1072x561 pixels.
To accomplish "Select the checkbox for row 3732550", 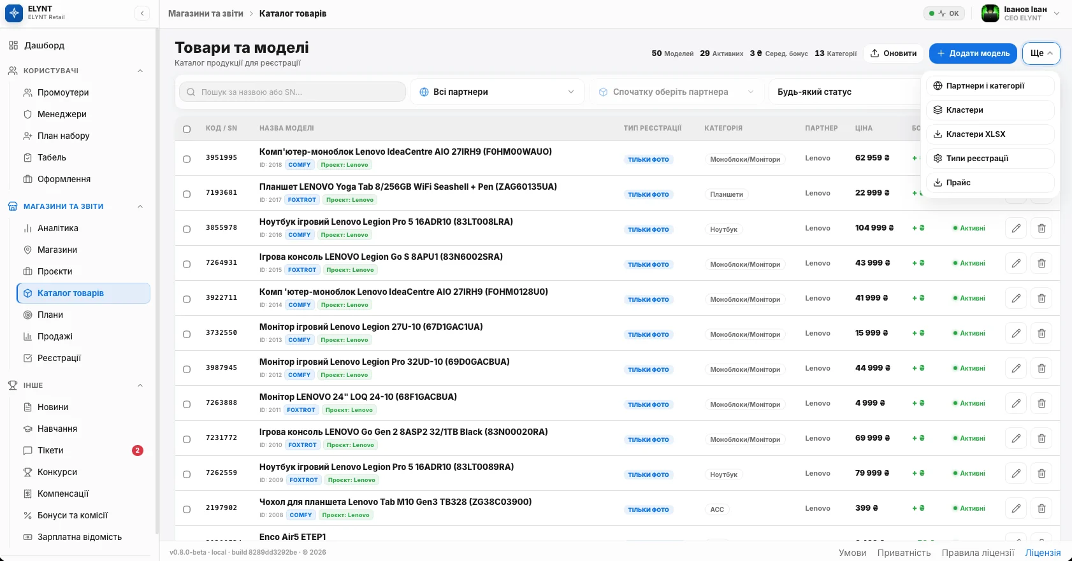I will click(187, 334).
